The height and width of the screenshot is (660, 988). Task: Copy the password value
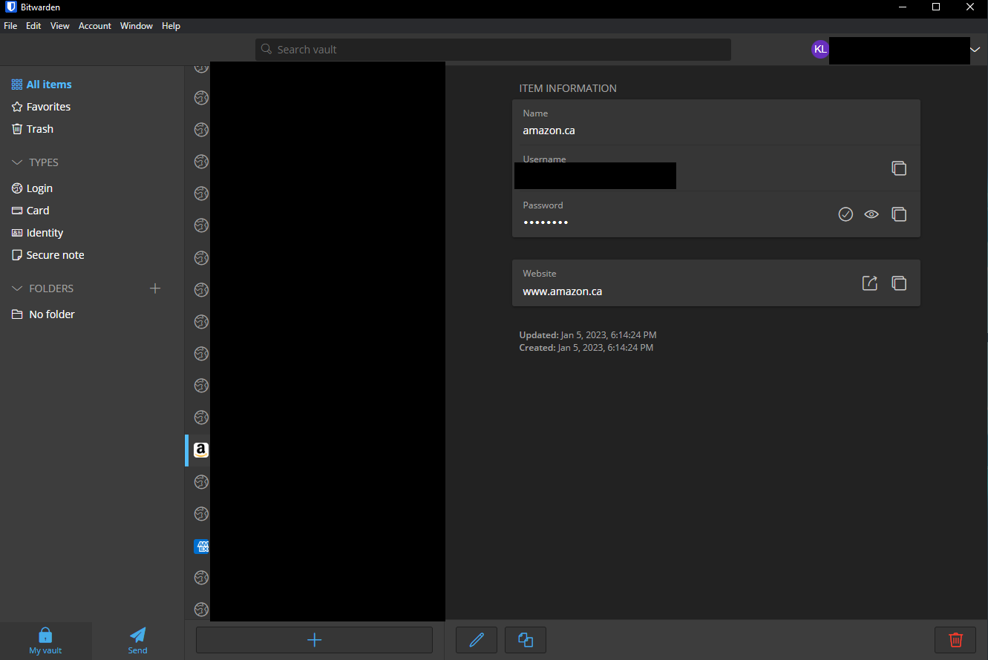[x=898, y=214]
